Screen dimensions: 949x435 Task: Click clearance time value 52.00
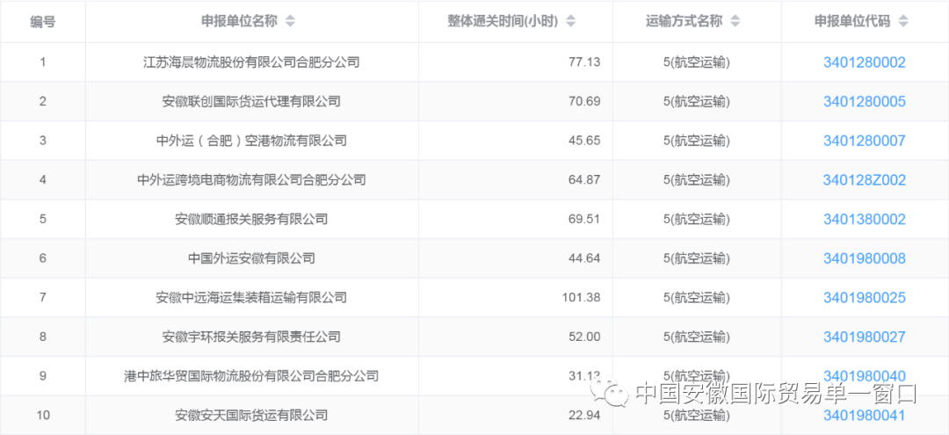584,337
